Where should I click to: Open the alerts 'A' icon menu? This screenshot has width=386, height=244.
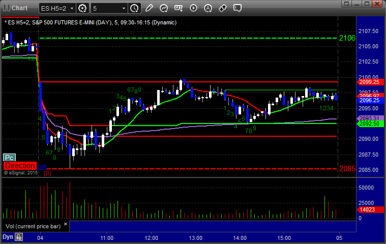208,8
